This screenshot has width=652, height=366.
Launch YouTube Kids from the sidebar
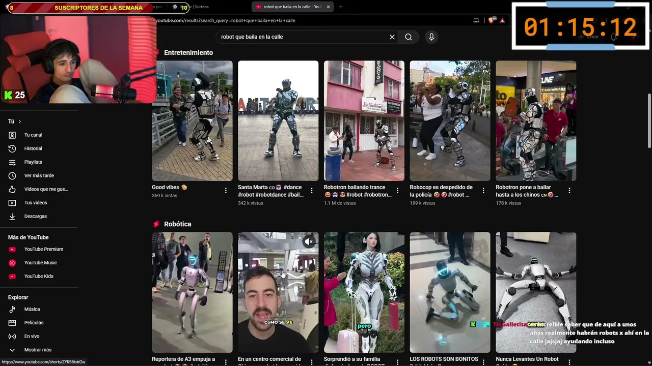[x=39, y=277]
